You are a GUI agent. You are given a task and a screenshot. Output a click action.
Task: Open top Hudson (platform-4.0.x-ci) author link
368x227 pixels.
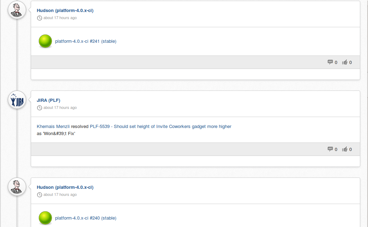pyautogui.click(x=65, y=11)
